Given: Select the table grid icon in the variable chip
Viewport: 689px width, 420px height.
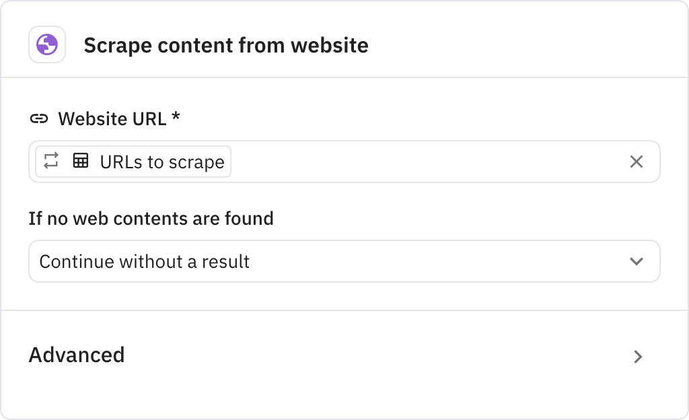Looking at the screenshot, I should pyautogui.click(x=80, y=162).
